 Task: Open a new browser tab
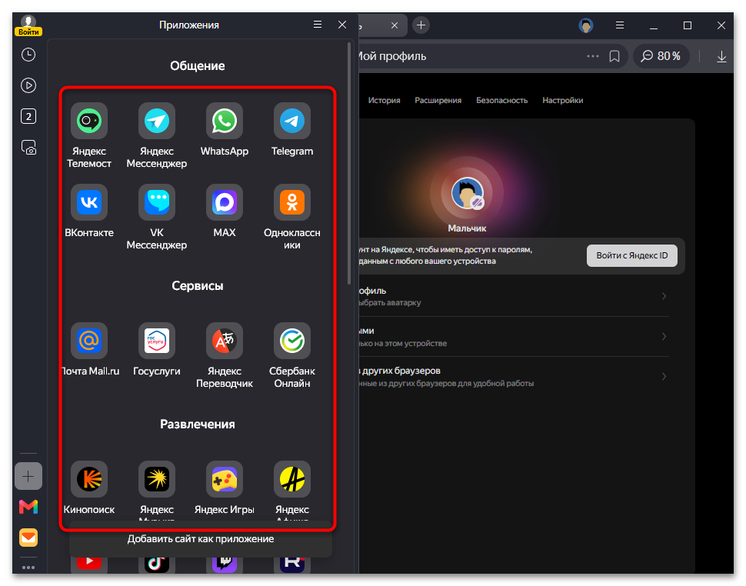[421, 25]
